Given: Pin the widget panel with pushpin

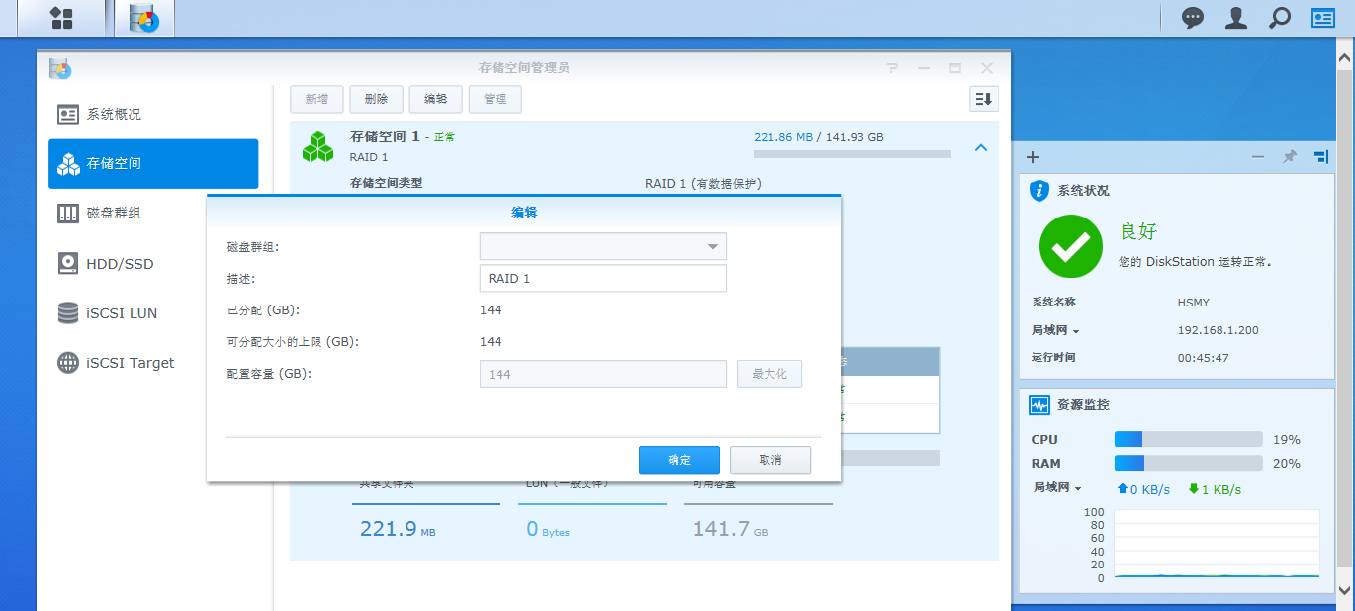Looking at the screenshot, I should pyautogui.click(x=1290, y=157).
